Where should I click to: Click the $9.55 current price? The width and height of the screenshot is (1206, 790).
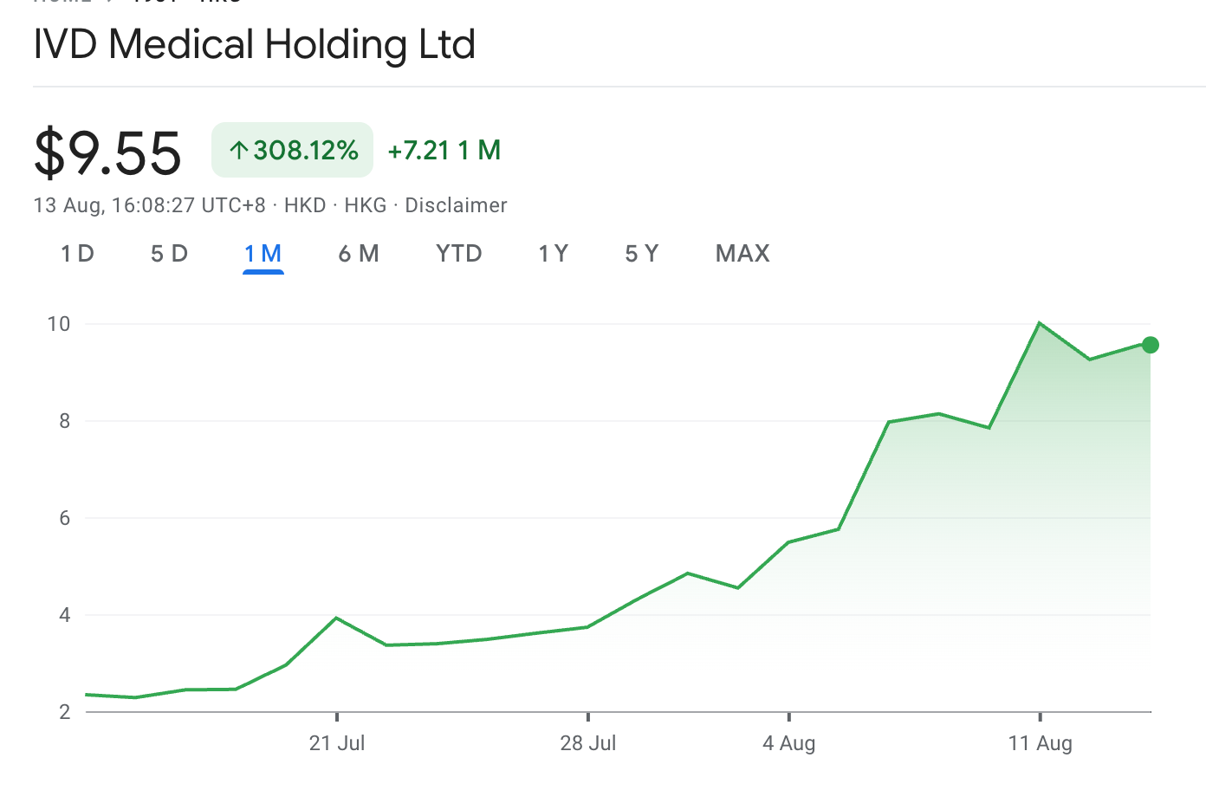(x=107, y=152)
